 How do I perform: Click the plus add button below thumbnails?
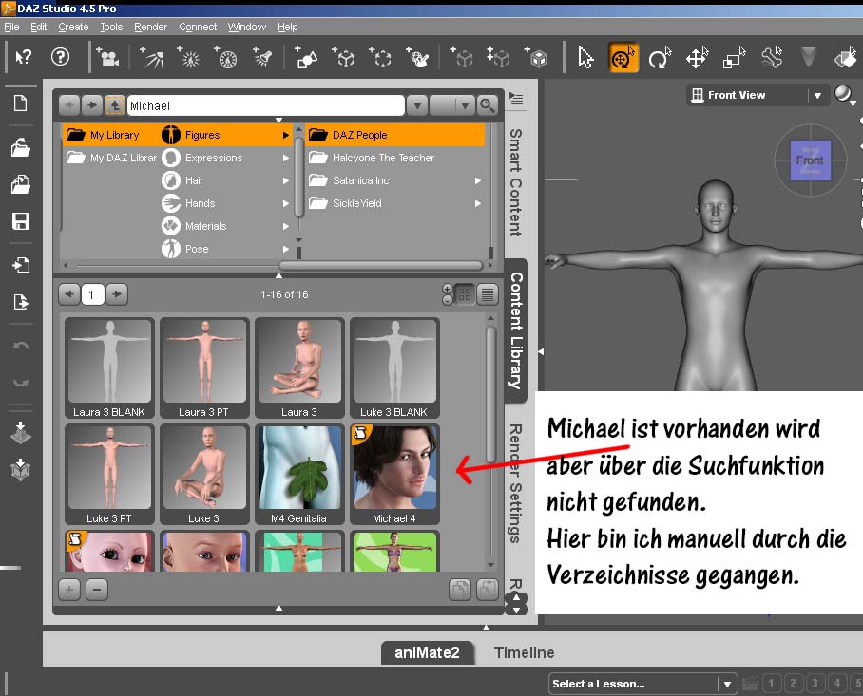pyautogui.click(x=69, y=590)
